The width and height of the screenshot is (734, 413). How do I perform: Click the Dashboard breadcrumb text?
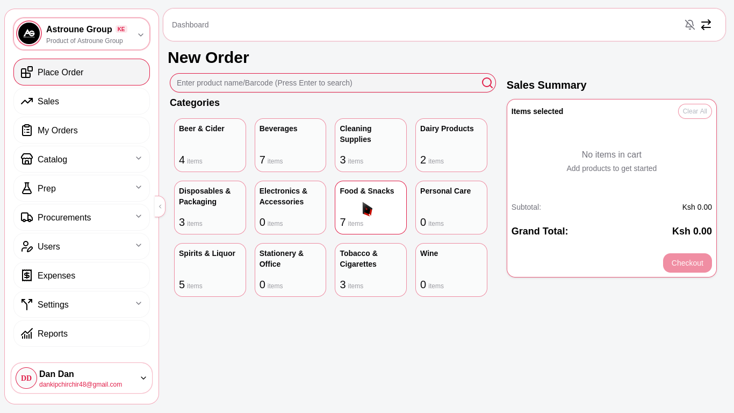(x=190, y=25)
